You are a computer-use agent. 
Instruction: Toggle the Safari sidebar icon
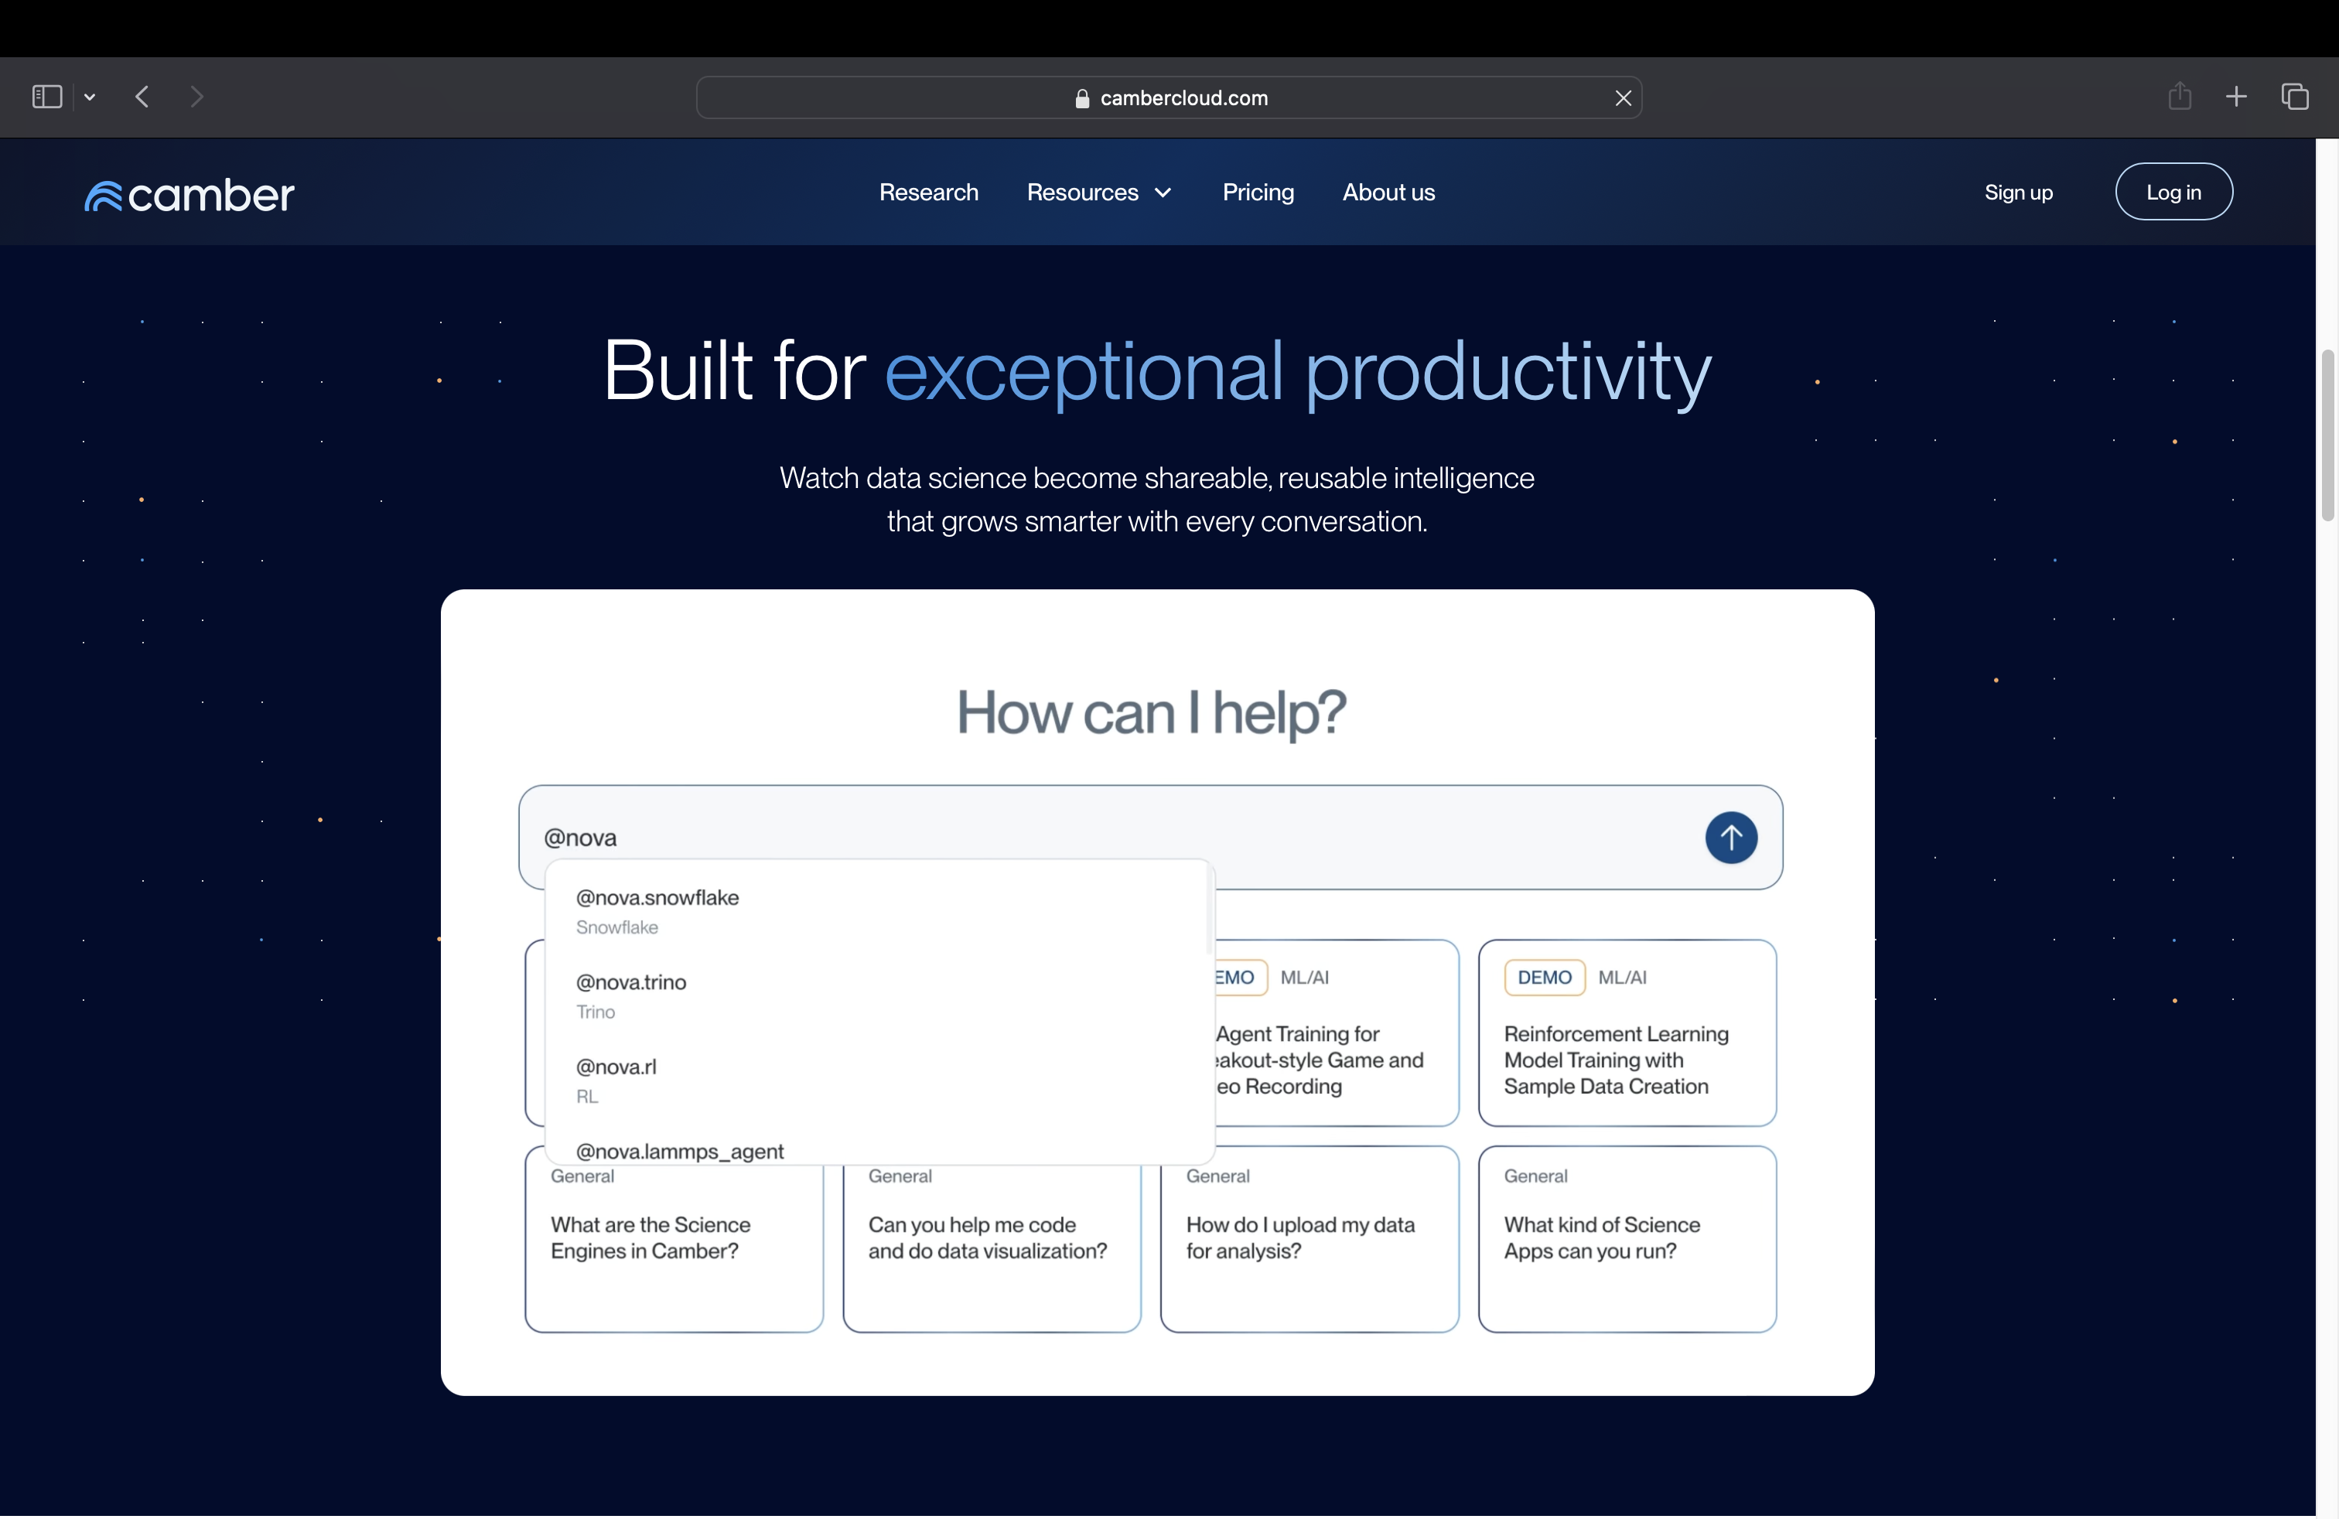46,96
